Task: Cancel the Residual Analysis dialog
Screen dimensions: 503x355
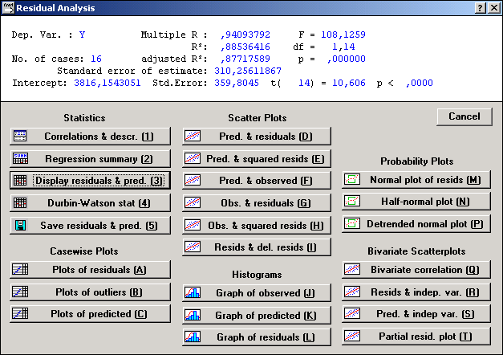Action: click(x=464, y=116)
